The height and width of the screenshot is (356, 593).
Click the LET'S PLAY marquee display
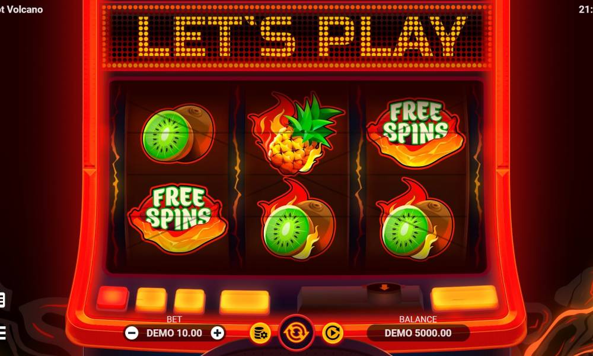click(x=297, y=37)
